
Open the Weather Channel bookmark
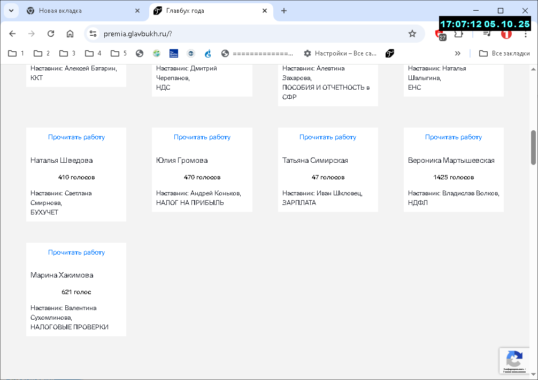coord(174,53)
